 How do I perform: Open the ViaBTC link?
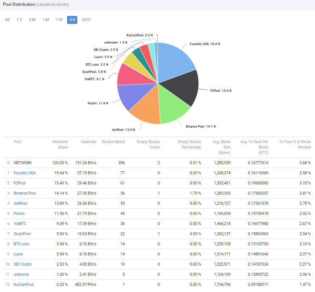click(20, 224)
